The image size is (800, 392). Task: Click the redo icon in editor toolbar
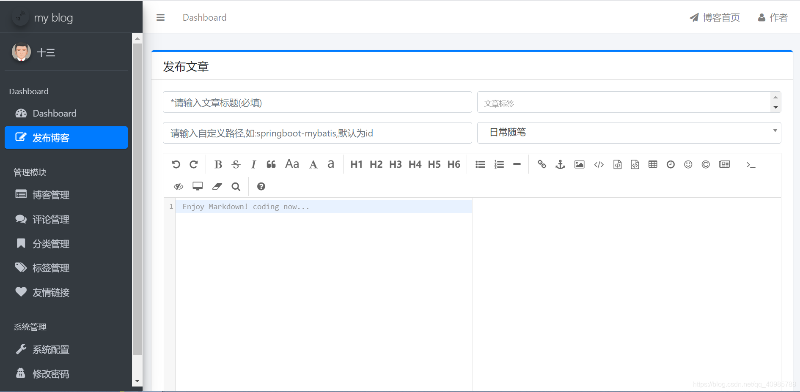194,164
